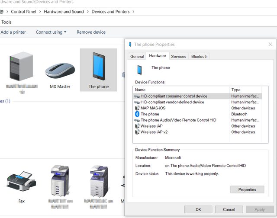Viewport: 277px width, 218px height.
Task: Open the Connect using dropdown
Action: pos(51,32)
